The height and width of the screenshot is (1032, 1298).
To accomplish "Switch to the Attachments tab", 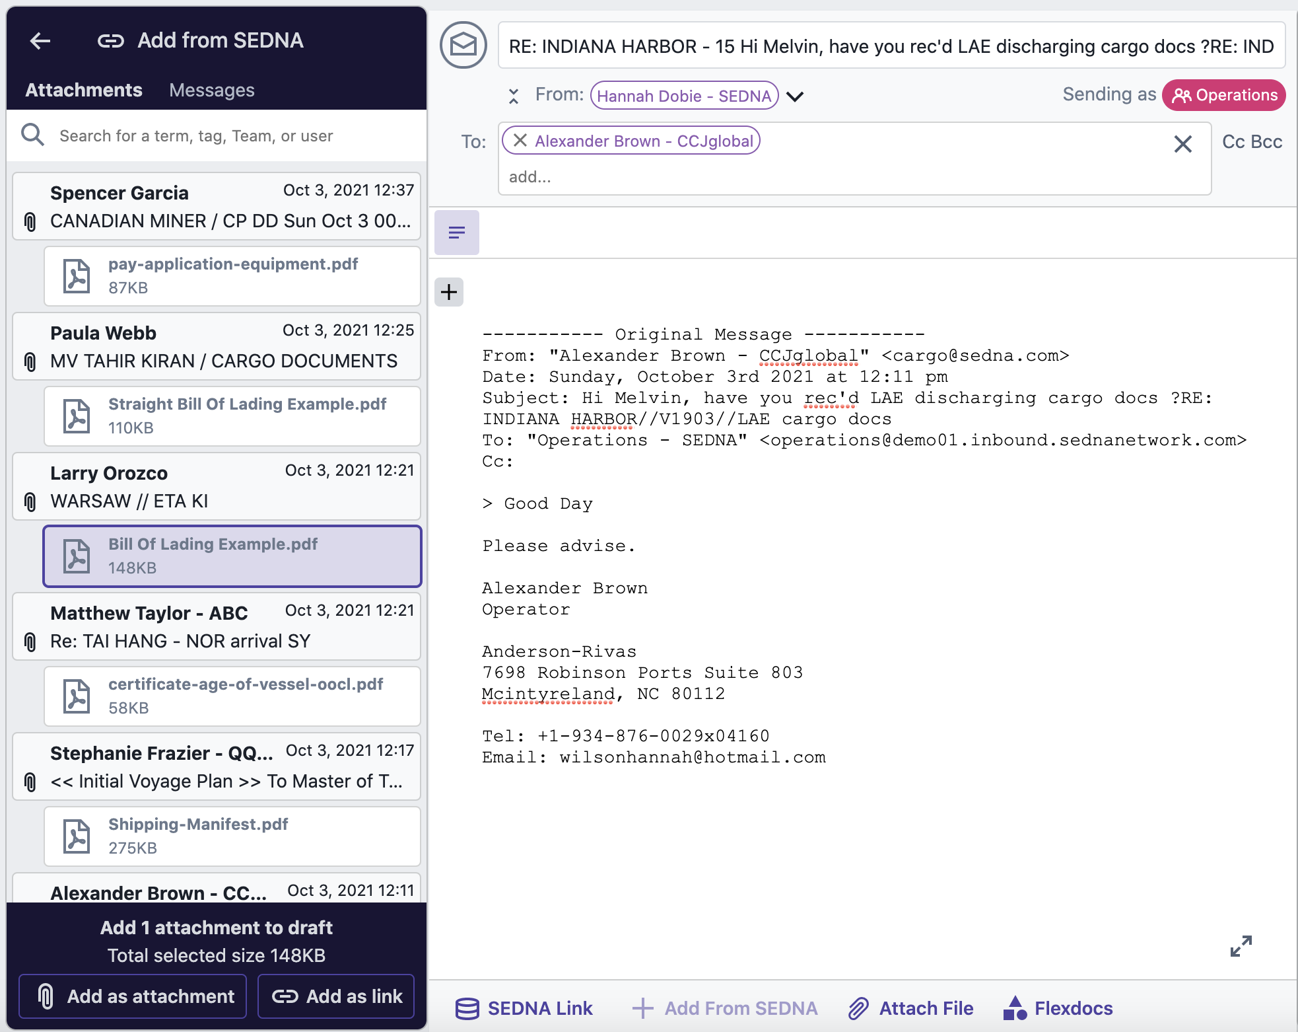I will click(x=84, y=90).
